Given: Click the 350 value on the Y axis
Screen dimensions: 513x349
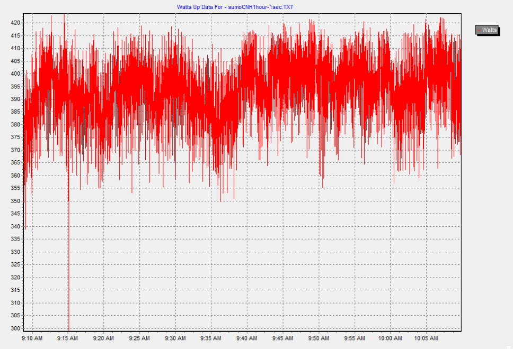Looking at the screenshot, I should coord(15,201).
